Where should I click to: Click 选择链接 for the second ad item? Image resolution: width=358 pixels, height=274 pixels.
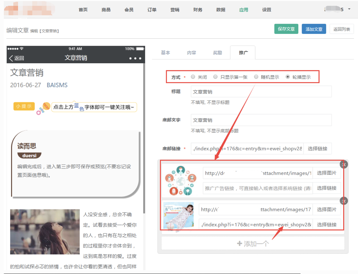pyautogui.click(x=327, y=225)
